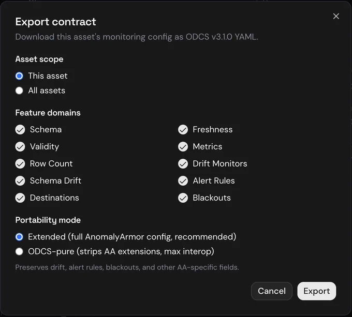Viewport: 352px width, 317px height.
Task: Click the All assets label text
Action: coord(47,90)
